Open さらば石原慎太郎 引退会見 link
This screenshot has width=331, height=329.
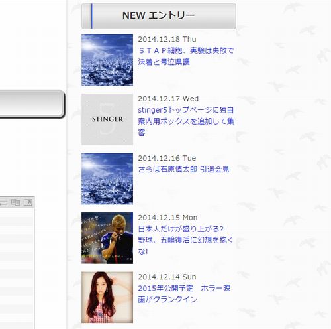pos(183,169)
